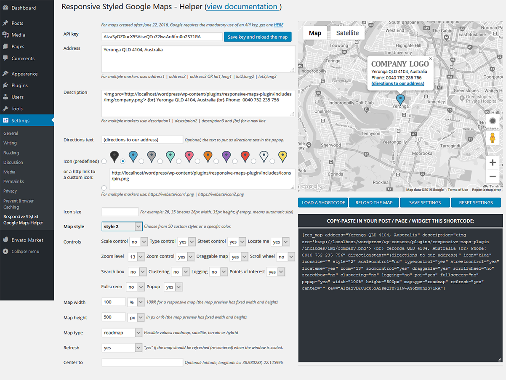Zoom in the map with plus button
This screenshot has width=506, height=380.
[x=492, y=163]
